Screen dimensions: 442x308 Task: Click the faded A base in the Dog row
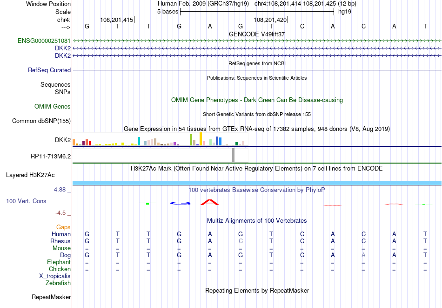coord(363,255)
